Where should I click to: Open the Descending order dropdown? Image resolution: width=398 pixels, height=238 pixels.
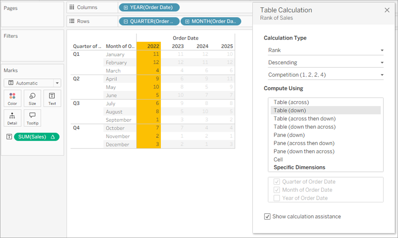pos(326,63)
